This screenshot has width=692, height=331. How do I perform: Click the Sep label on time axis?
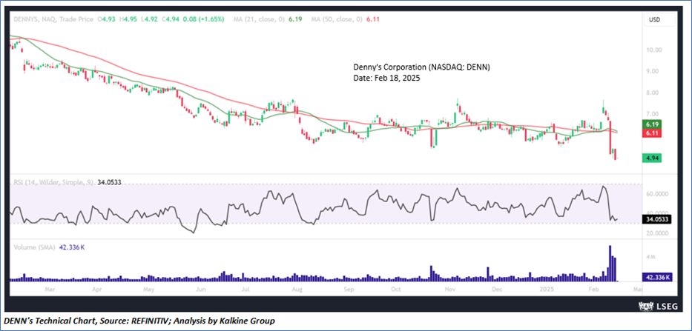349,290
